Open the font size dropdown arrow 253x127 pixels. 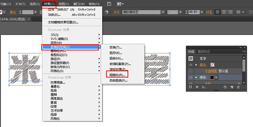[x=202, y=12]
